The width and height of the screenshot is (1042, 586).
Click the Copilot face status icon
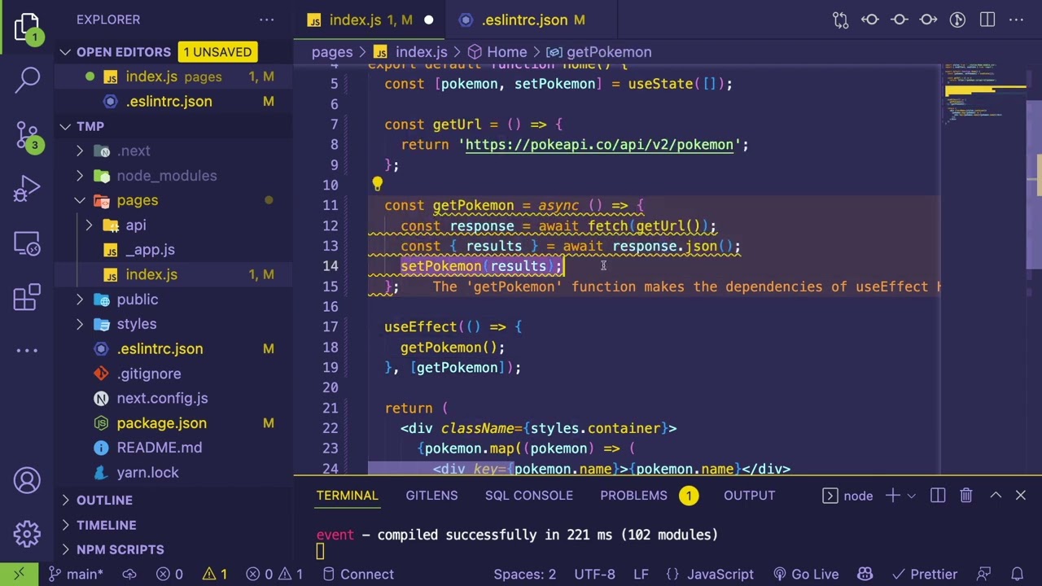865,574
